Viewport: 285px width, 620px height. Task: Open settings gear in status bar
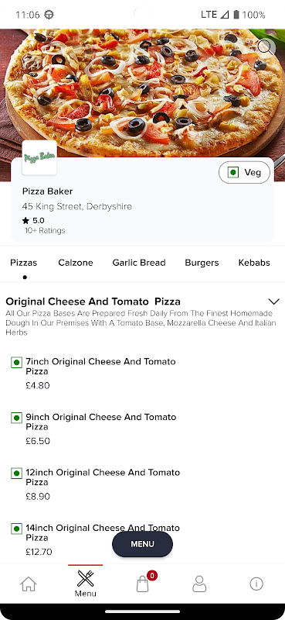[x=49, y=15]
